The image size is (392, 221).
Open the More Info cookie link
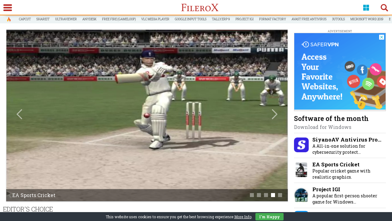point(243,217)
